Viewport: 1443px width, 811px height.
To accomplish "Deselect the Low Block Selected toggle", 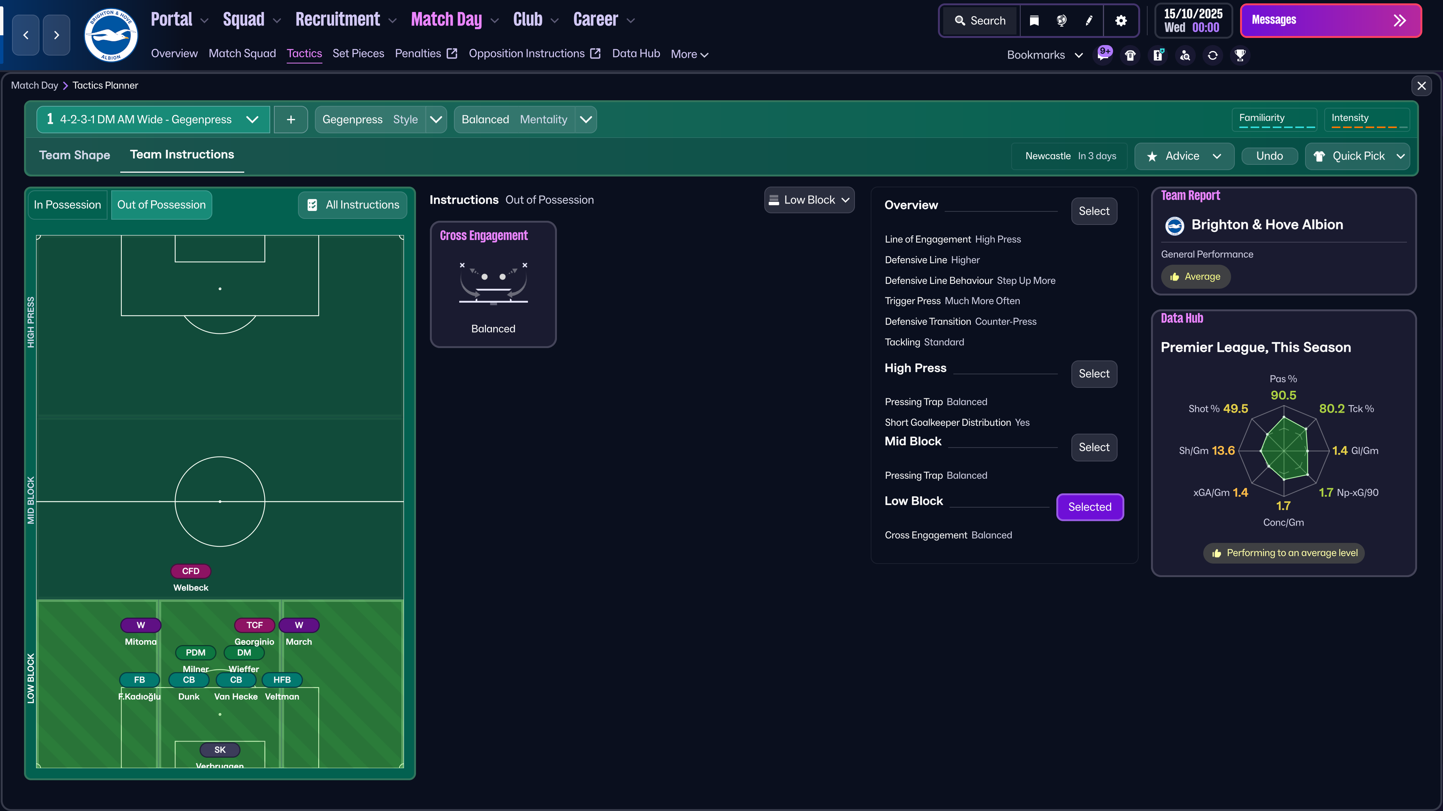I will tap(1089, 506).
